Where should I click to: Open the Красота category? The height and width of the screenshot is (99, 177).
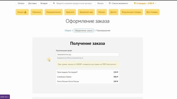70,12
